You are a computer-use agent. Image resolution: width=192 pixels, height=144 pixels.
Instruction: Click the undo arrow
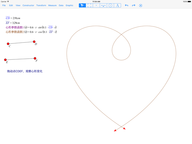click(127, 5)
